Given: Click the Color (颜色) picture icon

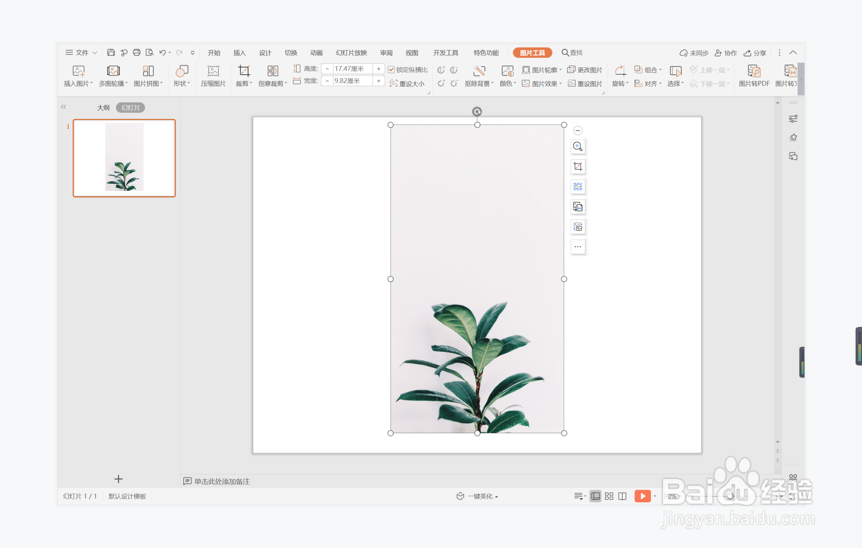Looking at the screenshot, I should 507,71.
